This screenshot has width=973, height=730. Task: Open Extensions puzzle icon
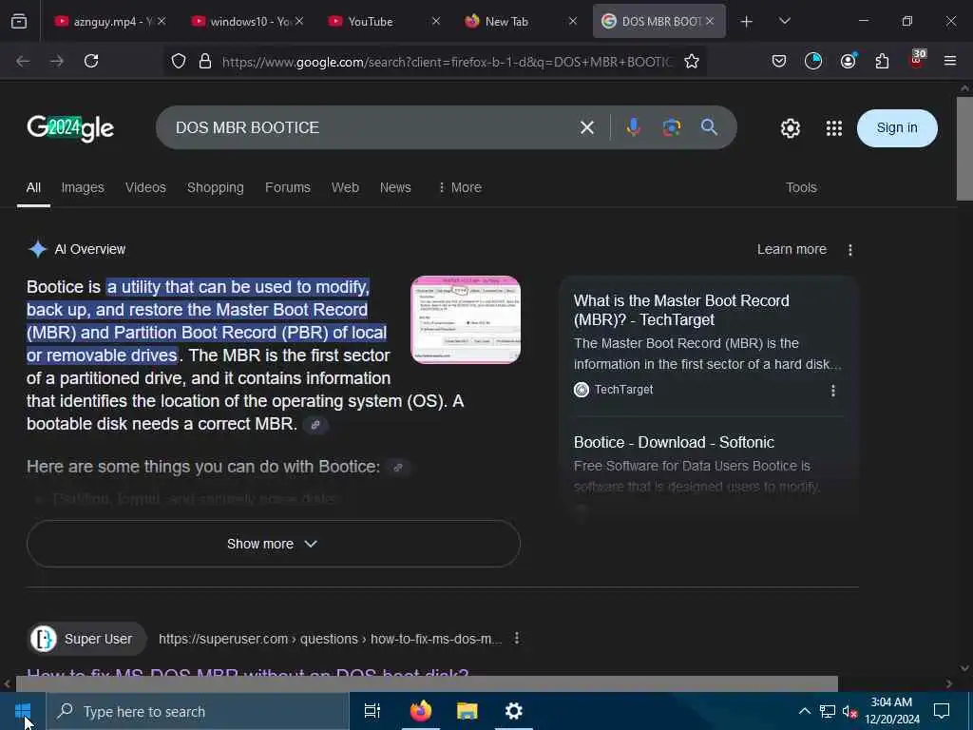pos(882,61)
